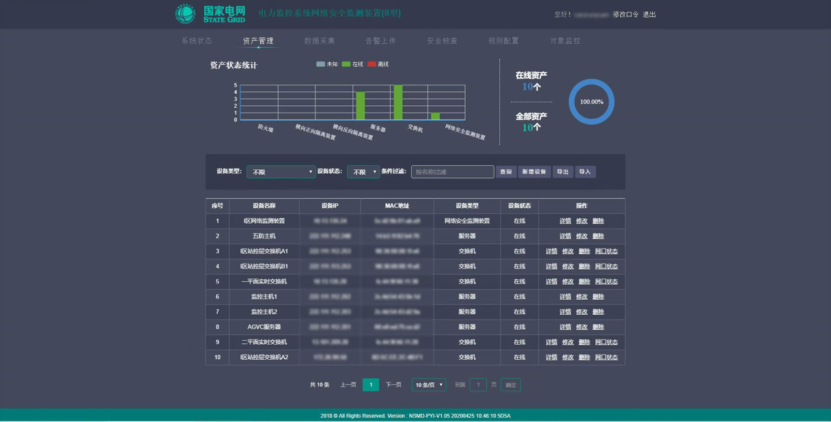Viewport: 831px width, 422px height.
Task: Click the green 服务器 bar in chart
Action: click(x=361, y=106)
